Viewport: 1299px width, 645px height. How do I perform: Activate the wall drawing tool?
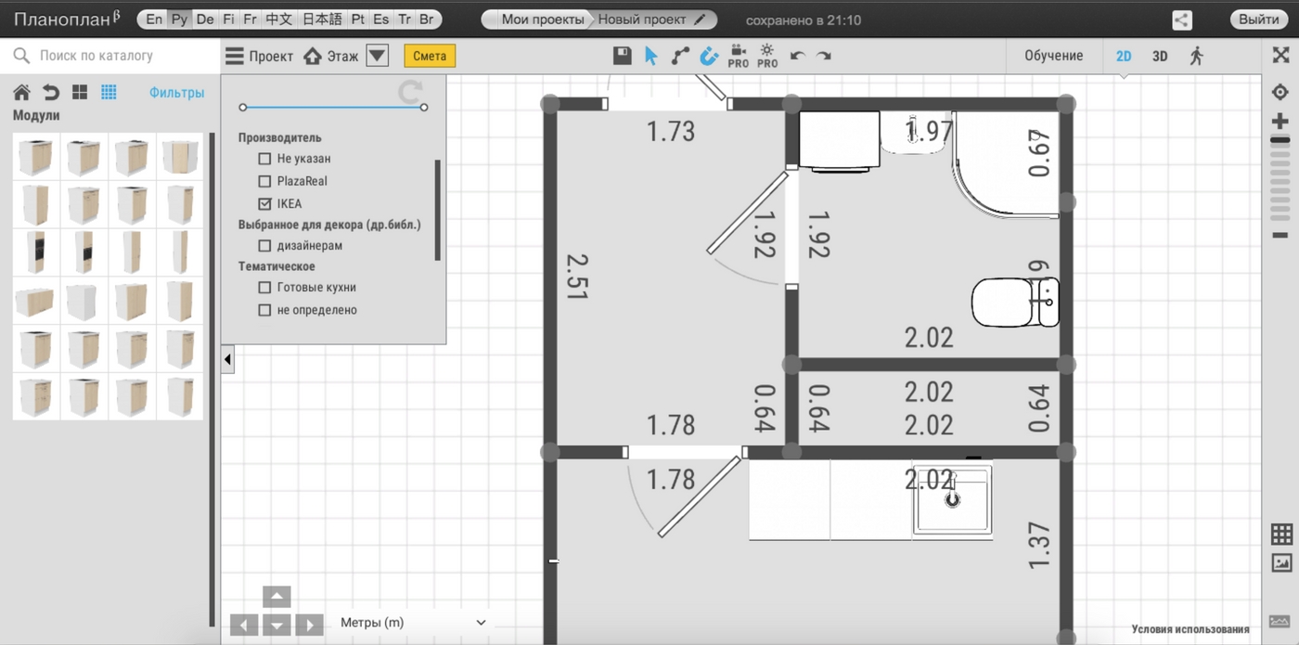(x=680, y=56)
